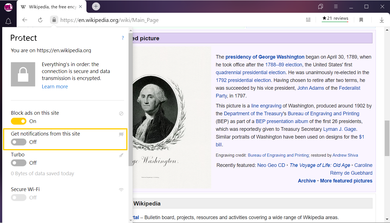
Task: Click the address bar URL field
Action: [109, 20]
